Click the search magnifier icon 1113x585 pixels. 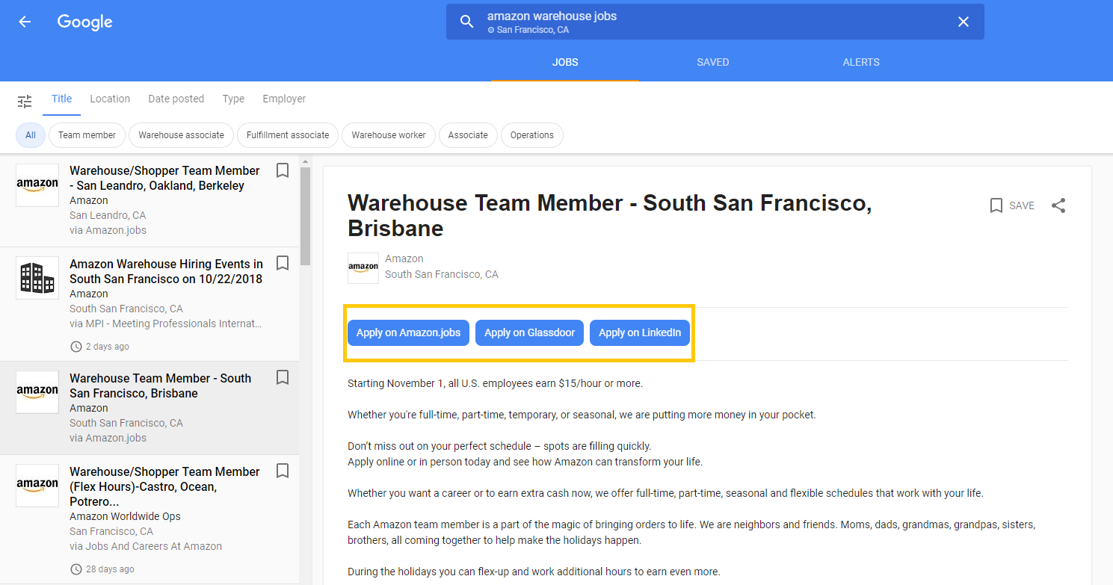[x=467, y=22]
